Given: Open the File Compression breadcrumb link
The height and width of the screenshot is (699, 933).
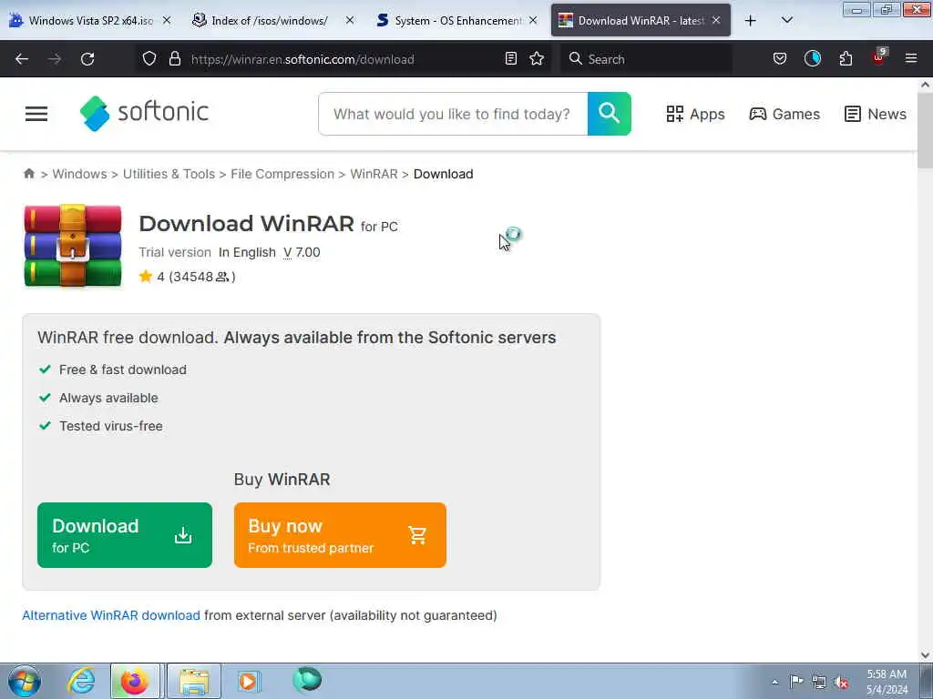Looking at the screenshot, I should click(282, 174).
